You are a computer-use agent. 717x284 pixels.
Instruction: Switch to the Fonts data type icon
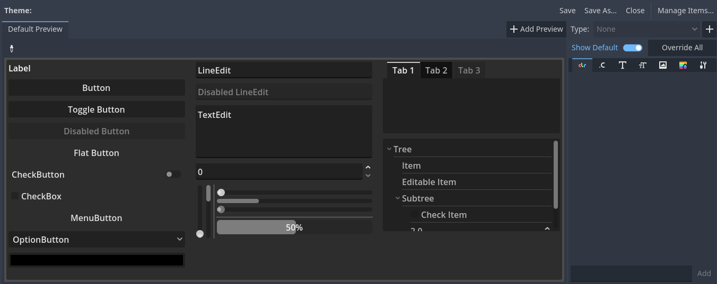tap(622, 65)
